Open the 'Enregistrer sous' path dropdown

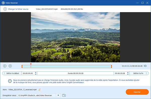tap(58, 95)
